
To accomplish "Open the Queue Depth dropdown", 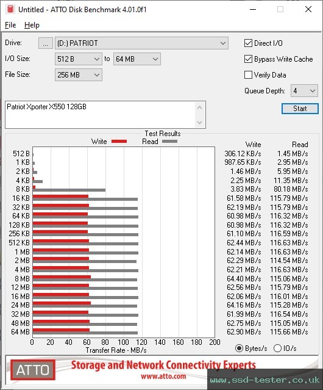I will click(x=304, y=91).
